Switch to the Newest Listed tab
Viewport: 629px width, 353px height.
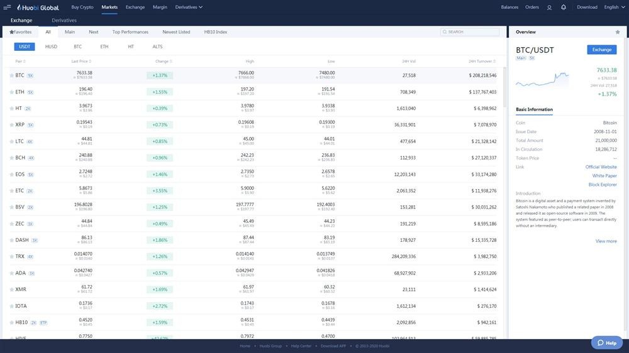pos(176,32)
